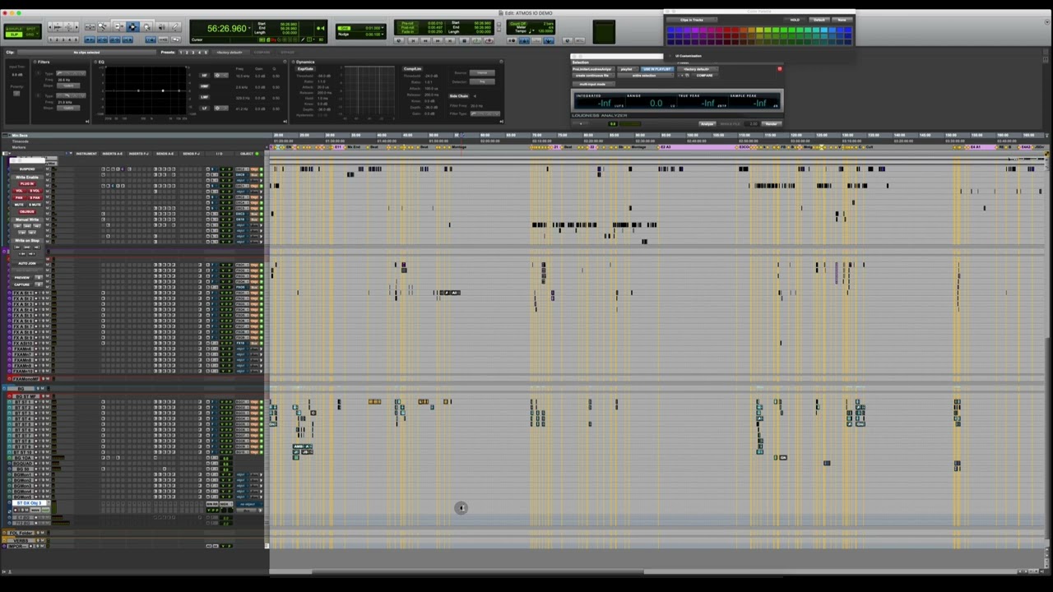Click SUSPEND in the Automation window

27,169
